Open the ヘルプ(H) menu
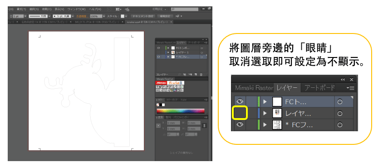 [x=95, y=9]
